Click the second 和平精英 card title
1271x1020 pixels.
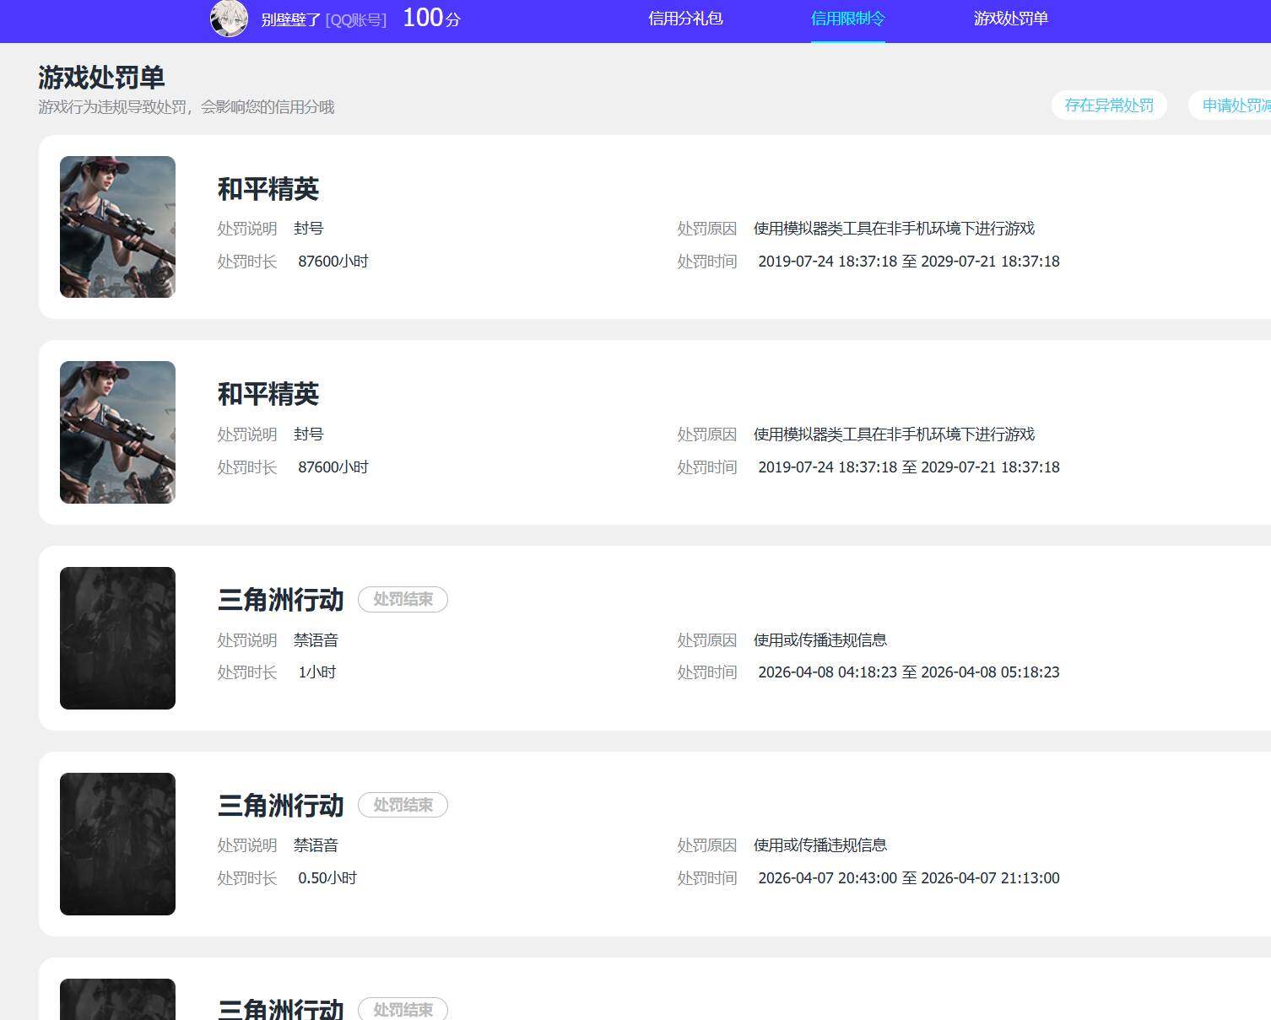click(268, 394)
